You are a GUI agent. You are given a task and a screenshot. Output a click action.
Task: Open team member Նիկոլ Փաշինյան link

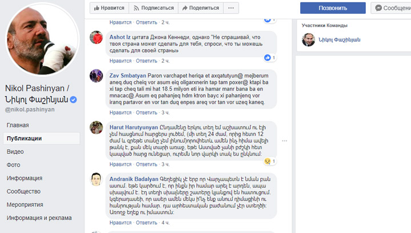[339, 40]
